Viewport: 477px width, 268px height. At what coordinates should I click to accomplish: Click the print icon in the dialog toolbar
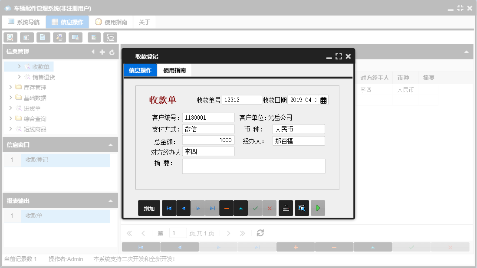coord(286,208)
